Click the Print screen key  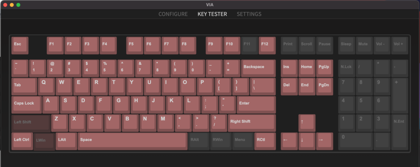point(289,46)
